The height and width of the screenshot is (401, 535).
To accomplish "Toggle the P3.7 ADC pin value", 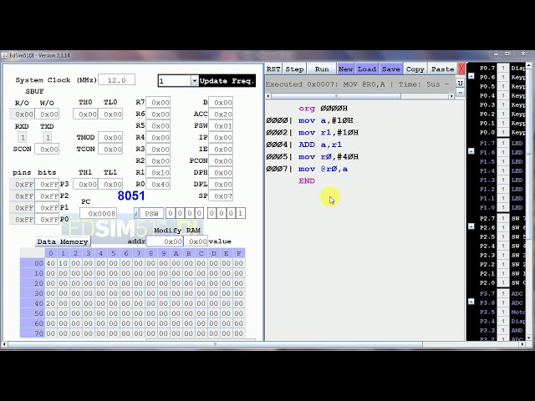I will tap(503, 293).
